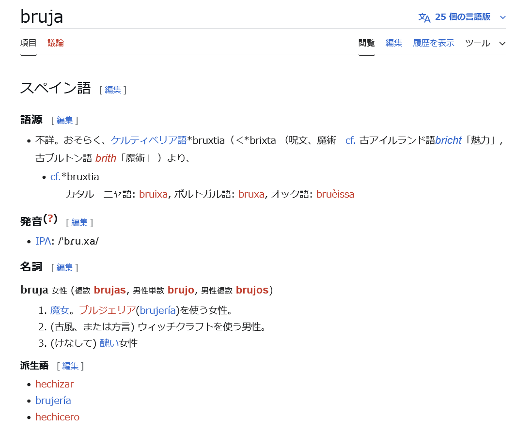
Task: Open the ツール dropdown menu
Action: (x=484, y=43)
